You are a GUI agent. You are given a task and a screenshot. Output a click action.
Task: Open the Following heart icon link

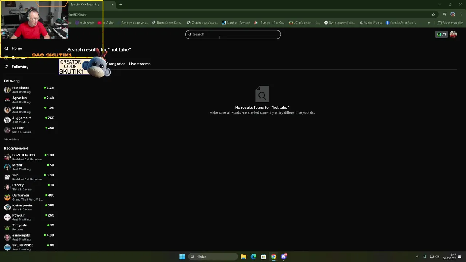click(x=6, y=67)
